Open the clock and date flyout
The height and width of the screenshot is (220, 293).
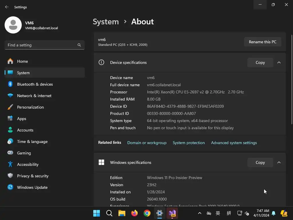click(x=261, y=213)
